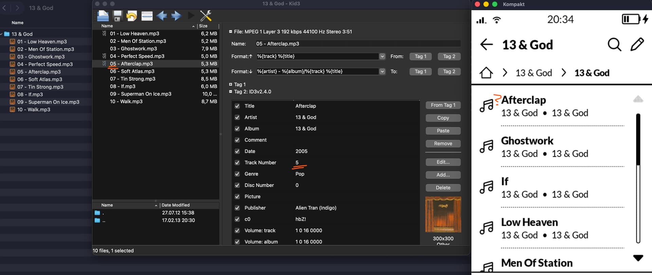Toggle the Genre field checkbox
The image size is (652, 275).
pyautogui.click(x=237, y=174)
